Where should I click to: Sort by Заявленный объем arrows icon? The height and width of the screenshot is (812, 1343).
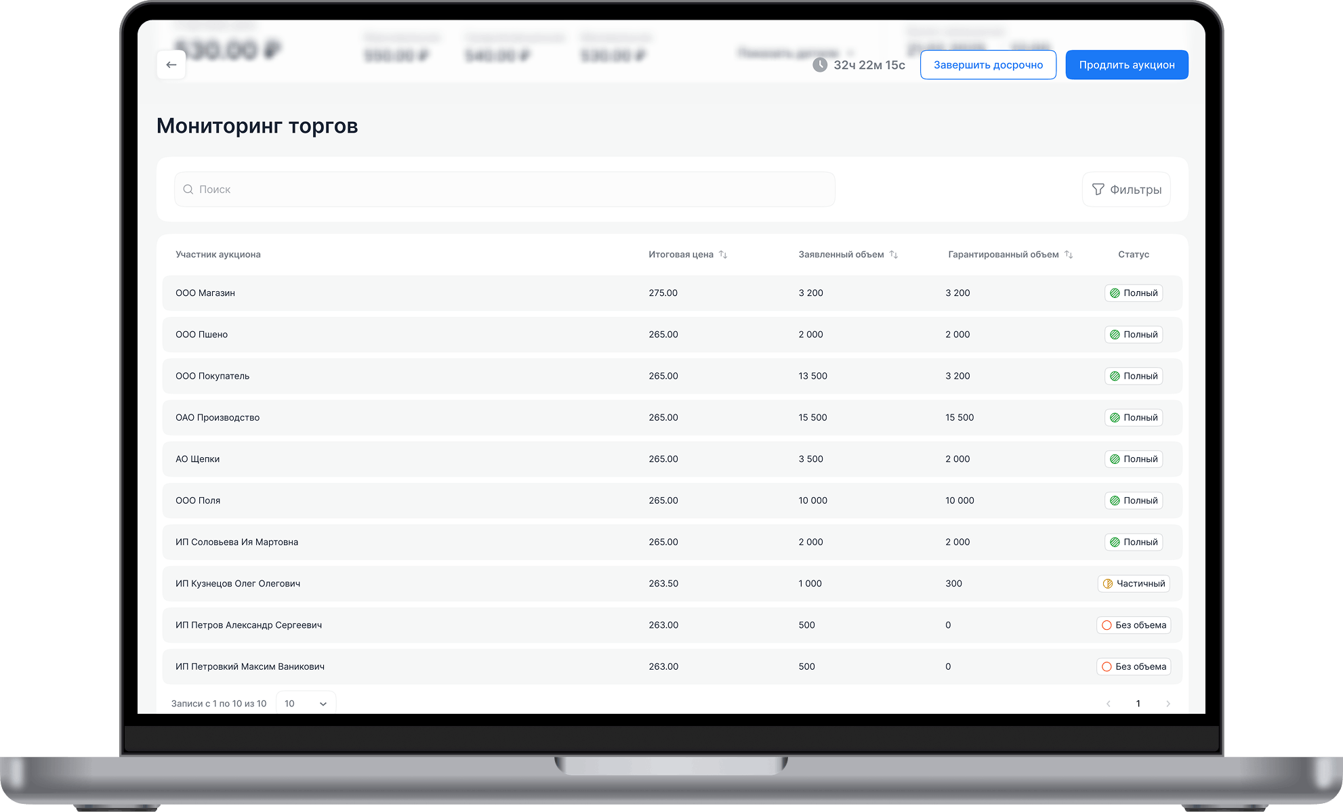pyautogui.click(x=894, y=255)
